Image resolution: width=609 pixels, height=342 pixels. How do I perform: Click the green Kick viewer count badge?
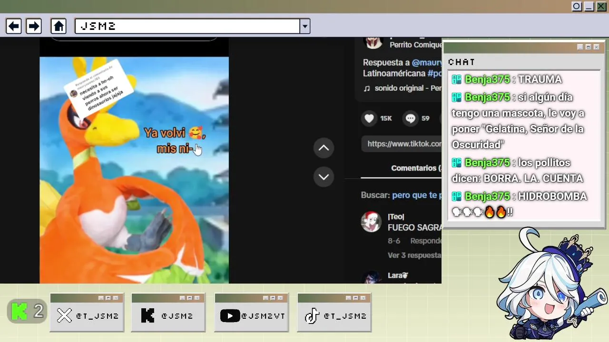tap(27, 312)
